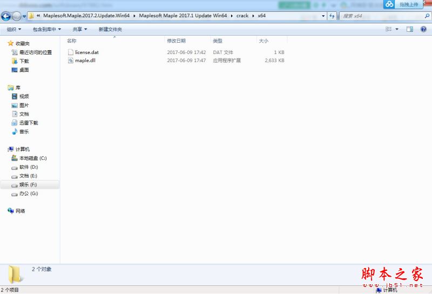The height and width of the screenshot is (294, 432).
Task: Select Maplesoft.Maple.2017.2.Update.Win64 breadcrumb
Action: coord(86,16)
